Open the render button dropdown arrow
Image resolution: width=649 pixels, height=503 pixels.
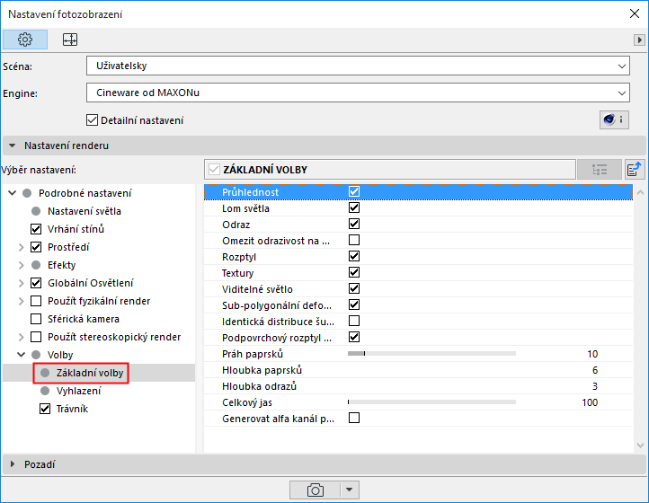pyautogui.click(x=350, y=490)
